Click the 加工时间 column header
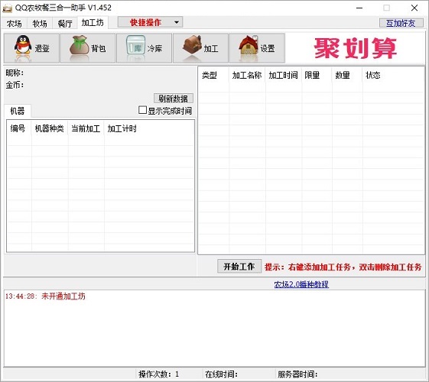Viewport: 429px width, 382px height. [283, 75]
